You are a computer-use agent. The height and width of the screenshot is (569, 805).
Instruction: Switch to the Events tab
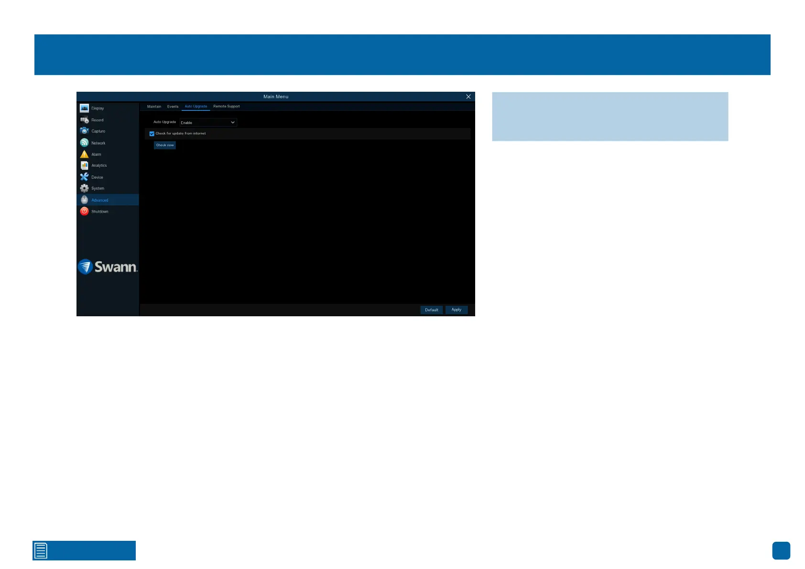pyautogui.click(x=173, y=107)
